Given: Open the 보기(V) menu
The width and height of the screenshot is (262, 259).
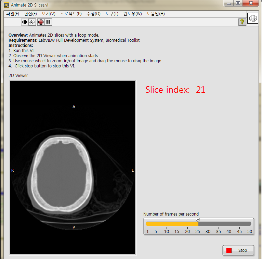Looking at the screenshot, I should tap(49, 14).
